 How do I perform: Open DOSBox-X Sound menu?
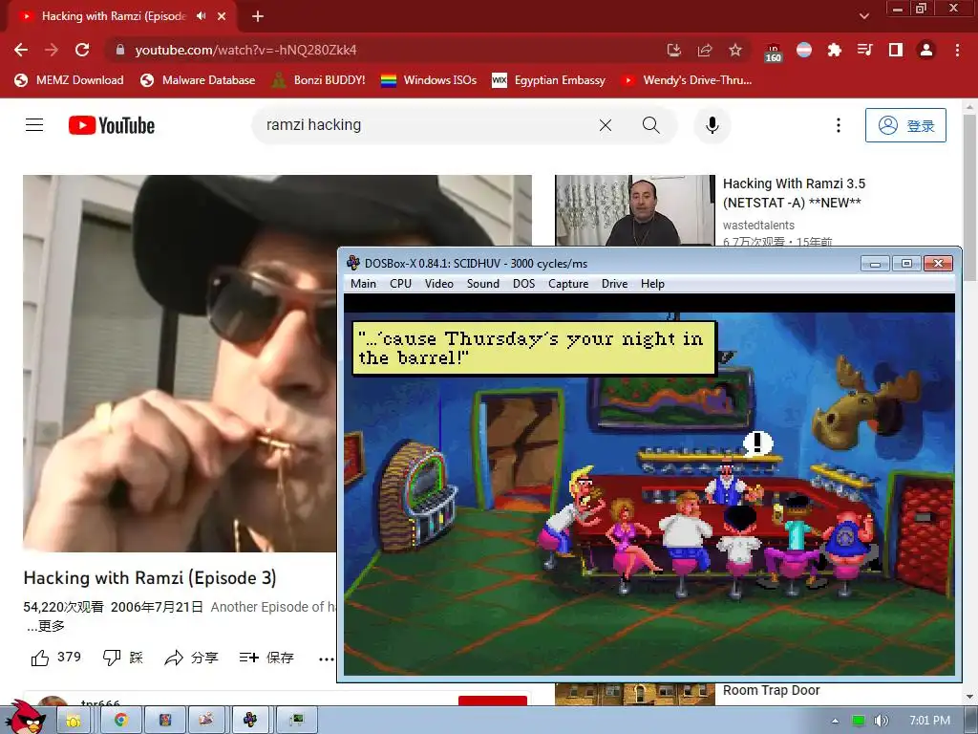pyautogui.click(x=482, y=283)
